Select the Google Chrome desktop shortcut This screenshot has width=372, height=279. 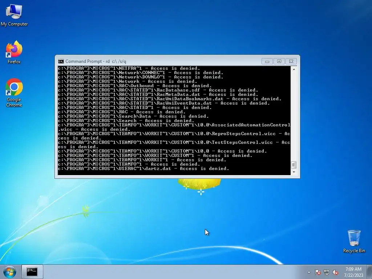(x=14, y=93)
